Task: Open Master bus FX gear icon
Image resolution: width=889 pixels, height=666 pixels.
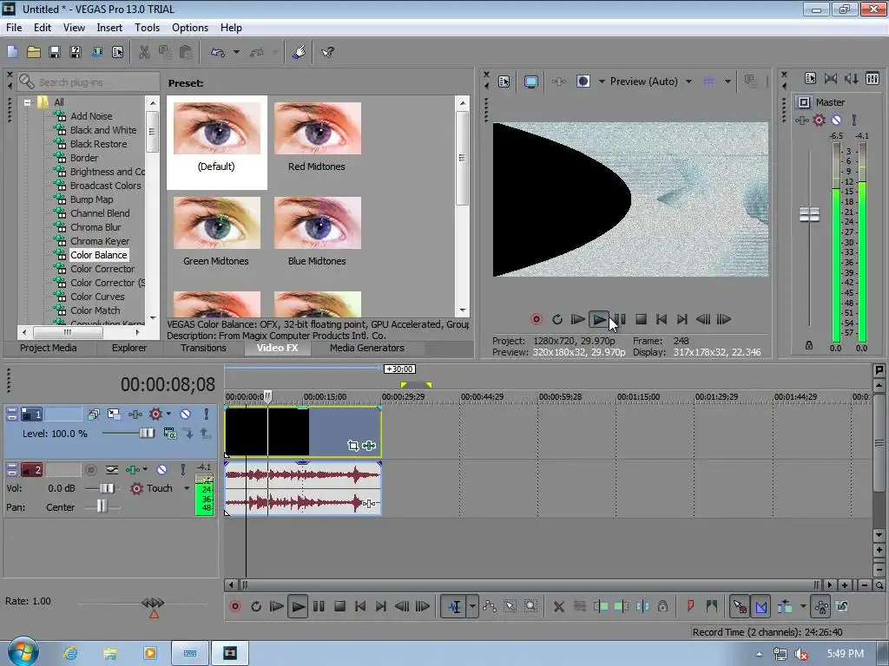Action: coord(819,120)
